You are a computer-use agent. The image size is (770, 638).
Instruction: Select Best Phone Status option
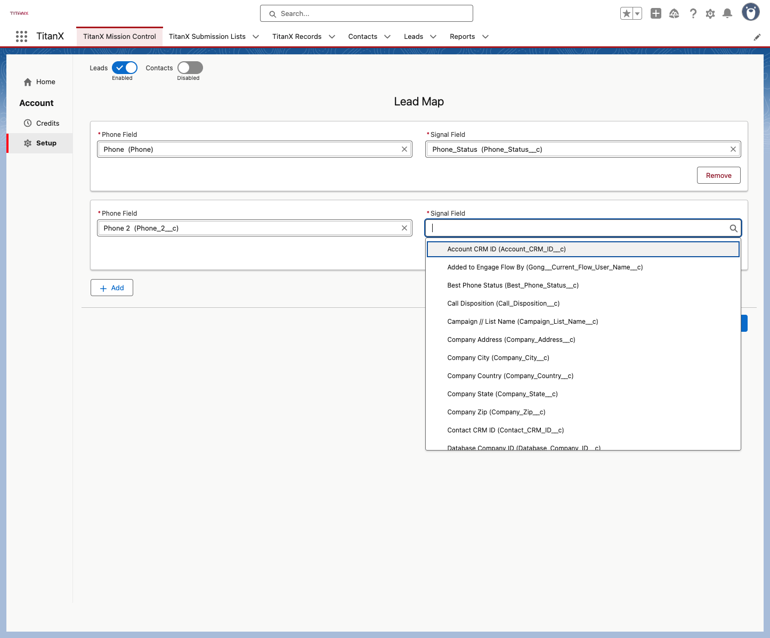pyautogui.click(x=583, y=285)
